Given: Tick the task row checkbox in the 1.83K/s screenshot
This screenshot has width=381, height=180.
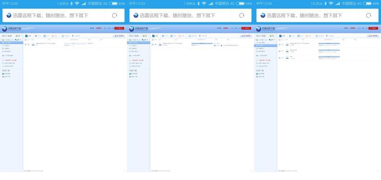Looking at the screenshot, I should coord(26,45).
